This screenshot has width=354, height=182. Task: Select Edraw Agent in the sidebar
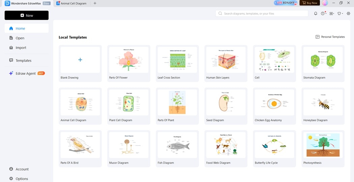click(x=27, y=73)
